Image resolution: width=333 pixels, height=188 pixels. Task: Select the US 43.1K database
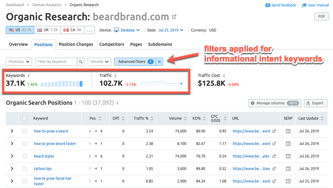[x=20, y=30]
